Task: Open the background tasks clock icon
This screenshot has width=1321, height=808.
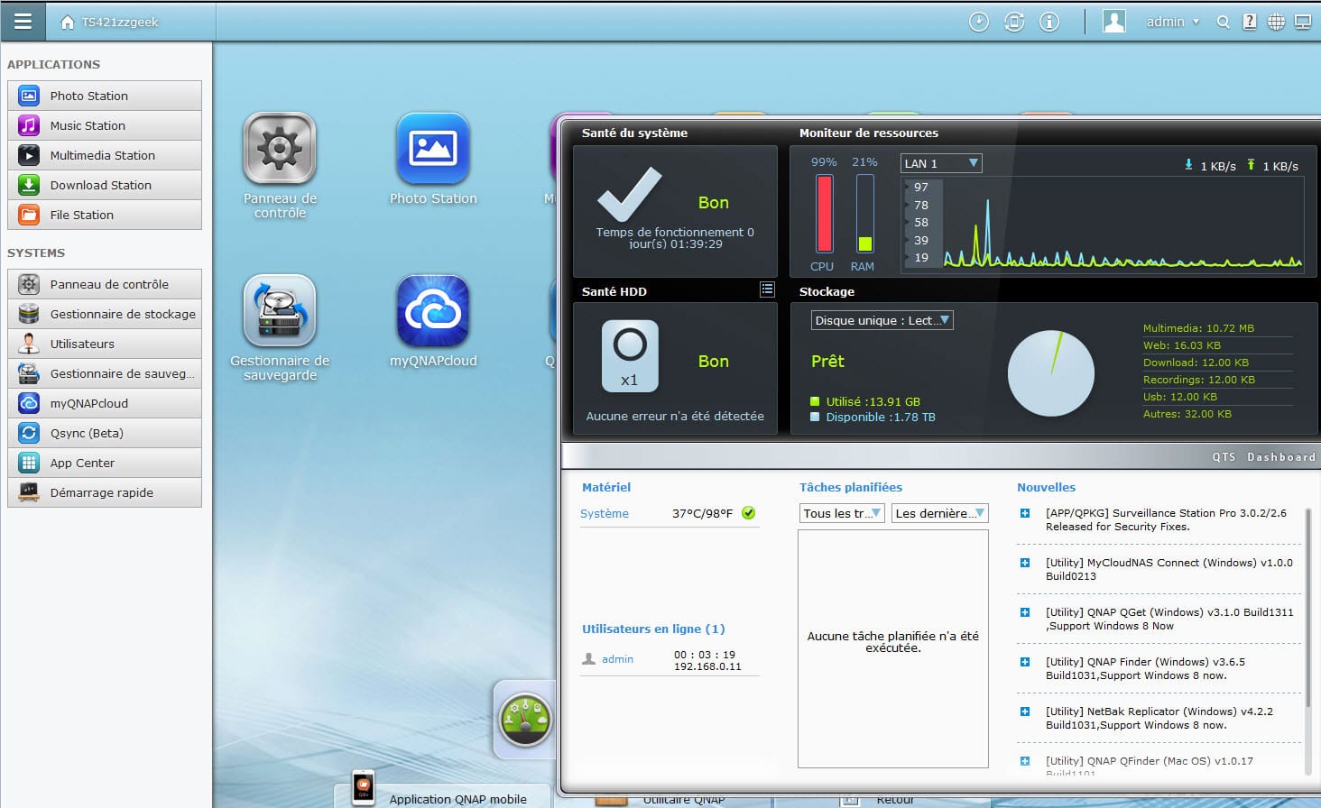Action: pos(979,22)
